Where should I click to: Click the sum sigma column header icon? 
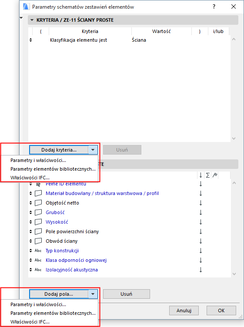pos(208,175)
